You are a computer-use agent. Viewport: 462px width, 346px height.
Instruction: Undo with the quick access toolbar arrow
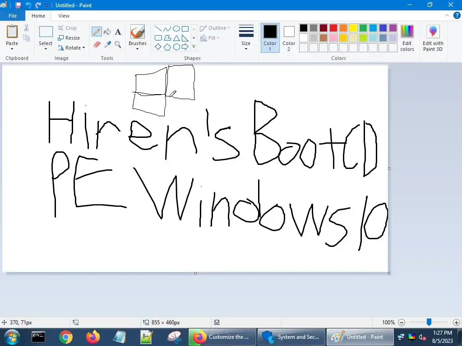click(x=28, y=5)
